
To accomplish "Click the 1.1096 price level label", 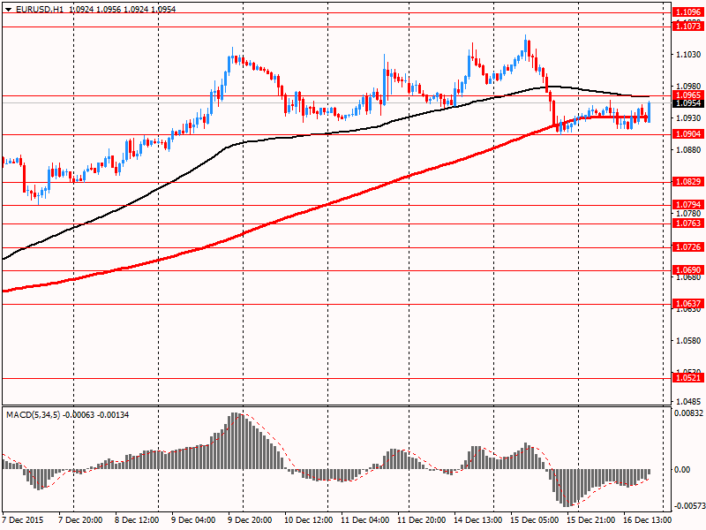I will (x=687, y=12).
